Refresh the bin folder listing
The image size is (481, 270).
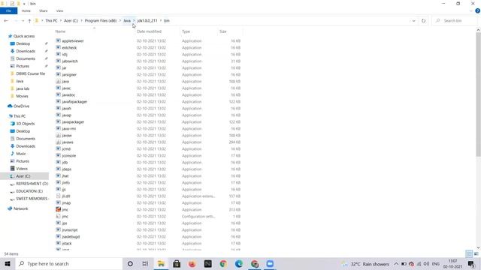tap(423, 20)
